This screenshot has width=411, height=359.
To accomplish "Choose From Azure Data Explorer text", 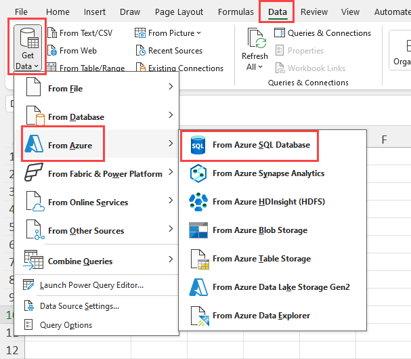I will click(x=261, y=316).
